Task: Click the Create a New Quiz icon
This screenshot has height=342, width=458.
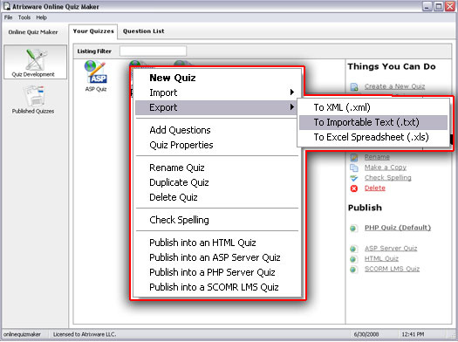Action: [x=354, y=86]
